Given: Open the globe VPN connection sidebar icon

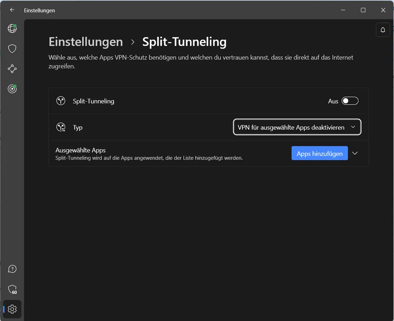Looking at the screenshot, I should 12,29.
